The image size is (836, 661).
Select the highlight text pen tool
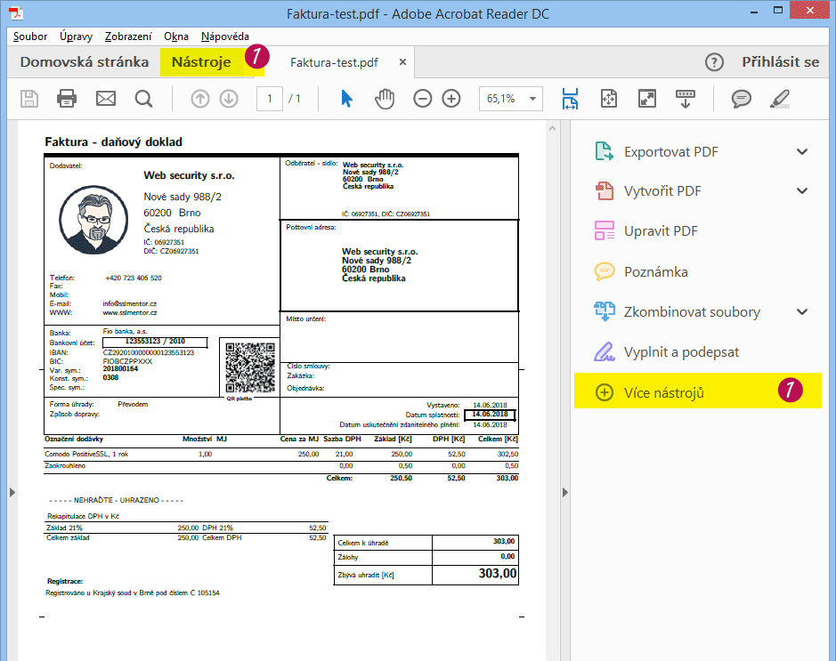pyautogui.click(x=780, y=99)
